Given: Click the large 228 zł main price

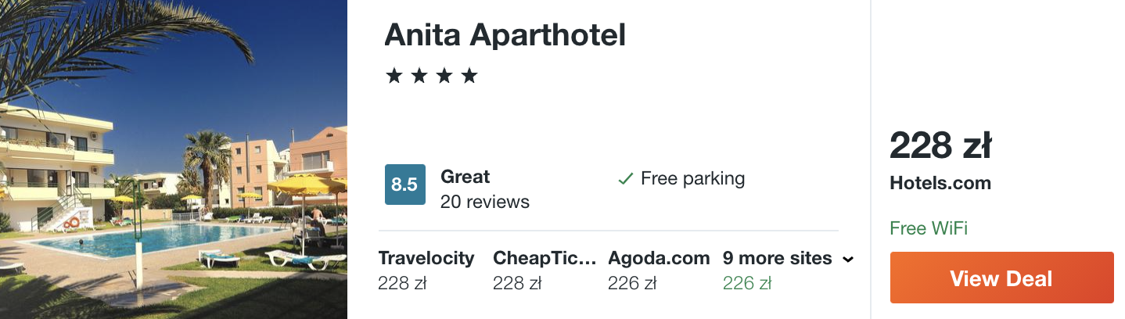Looking at the screenshot, I should click(x=940, y=146).
